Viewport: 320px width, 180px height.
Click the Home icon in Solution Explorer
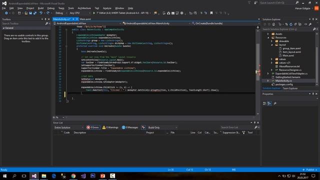click(x=273, y=24)
